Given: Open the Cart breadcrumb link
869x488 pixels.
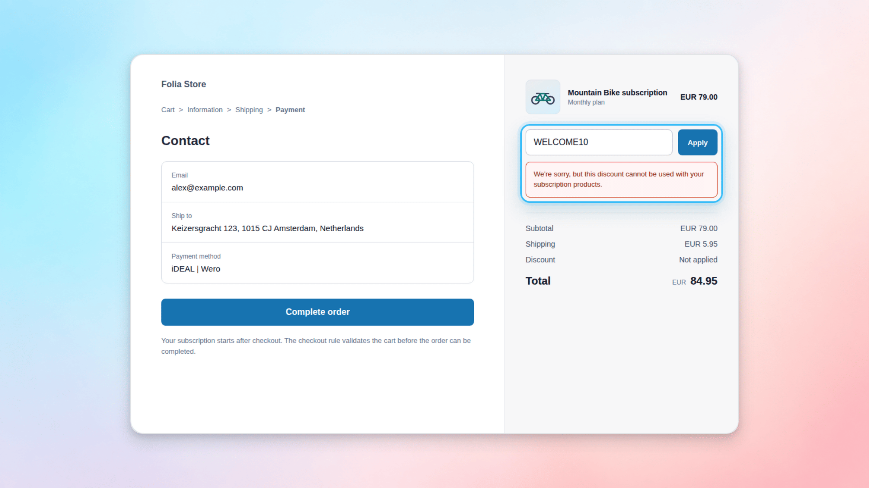Looking at the screenshot, I should coord(168,110).
